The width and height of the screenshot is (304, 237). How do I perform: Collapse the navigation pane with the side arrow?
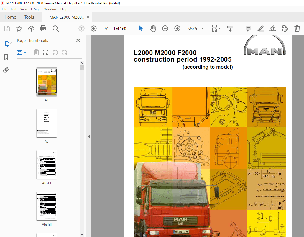click(x=88, y=136)
